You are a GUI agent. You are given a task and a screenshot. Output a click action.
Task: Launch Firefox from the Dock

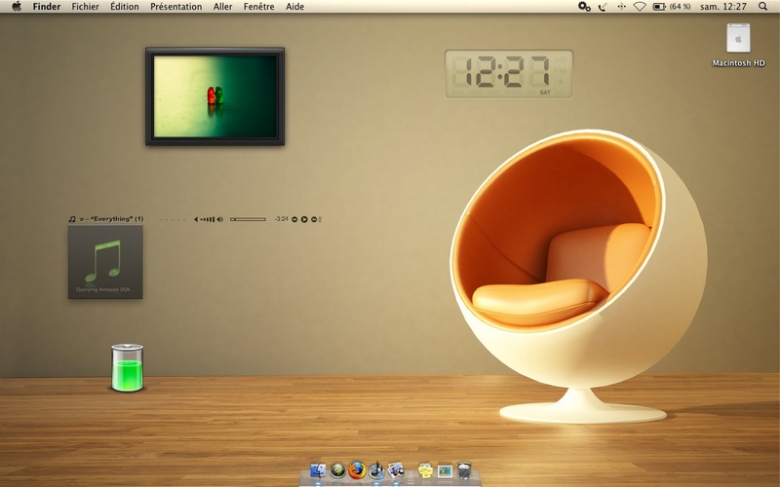(x=357, y=470)
